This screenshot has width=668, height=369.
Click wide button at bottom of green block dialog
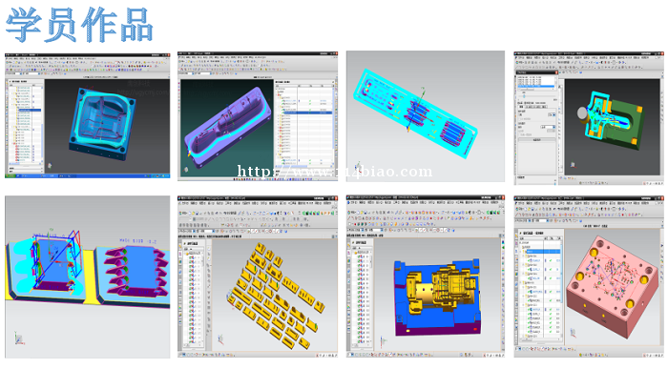click(536, 139)
